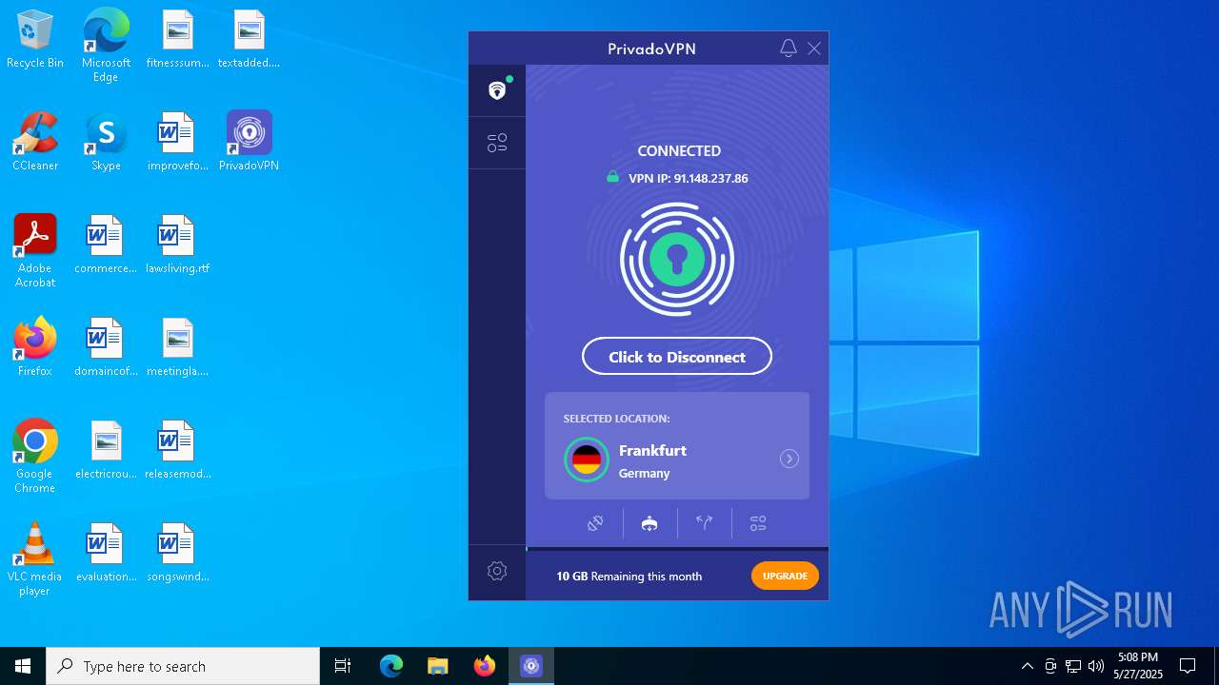Open the settings gear in PrivadoVPN sidebar
The image size is (1219, 685).
point(497,571)
